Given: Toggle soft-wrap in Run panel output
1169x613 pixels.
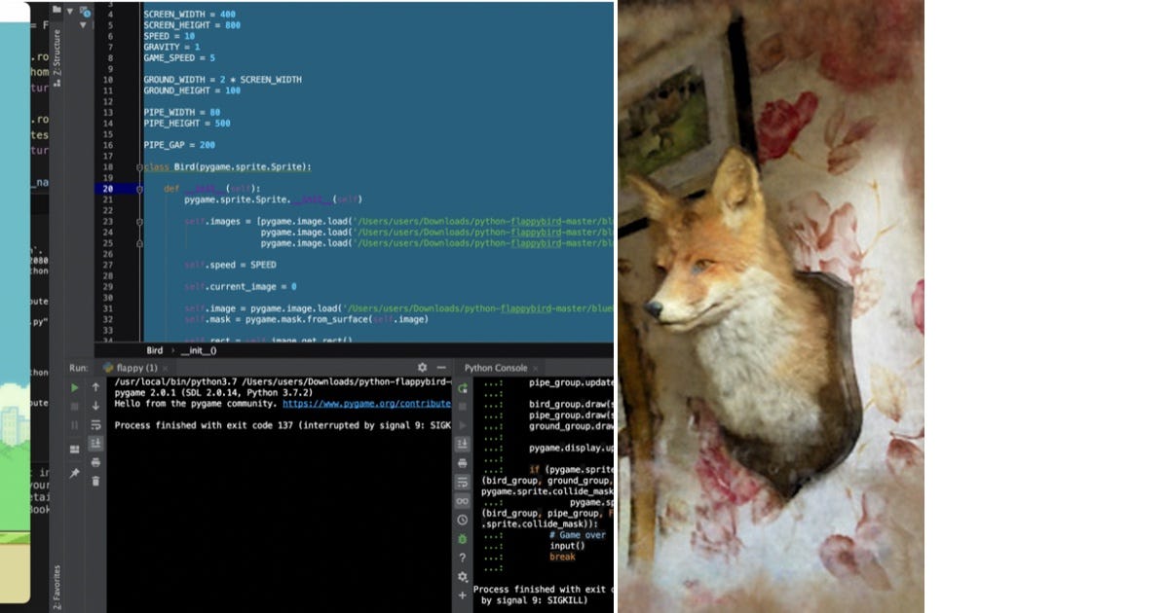Looking at the screenshot, I should tap(95, 425).
